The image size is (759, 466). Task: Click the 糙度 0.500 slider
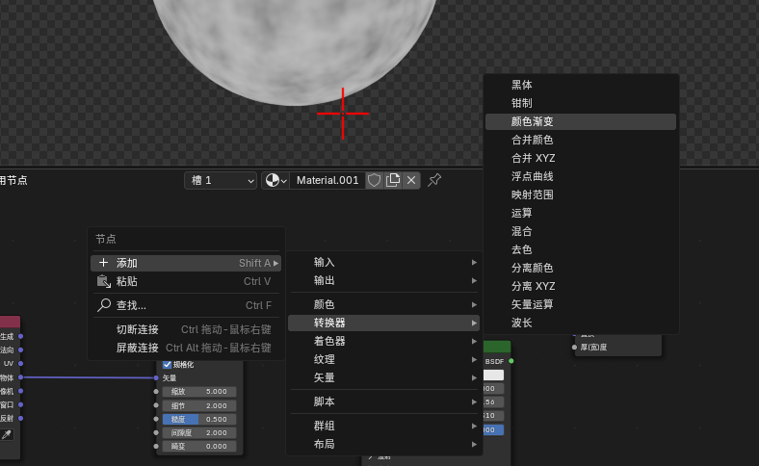pyautogui.click(x=199, y=419)
